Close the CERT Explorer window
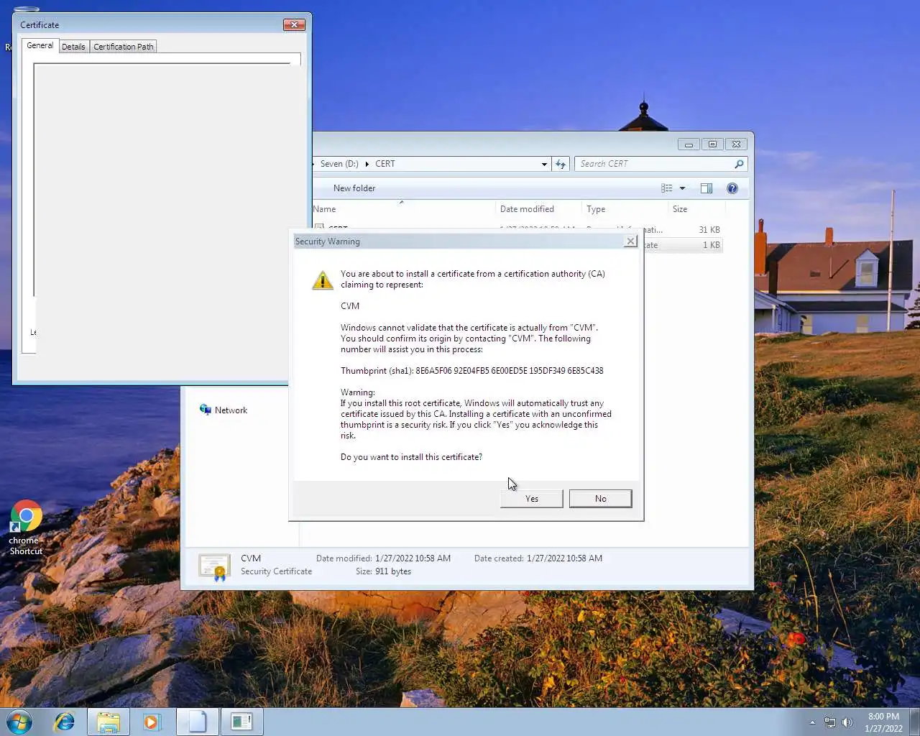This screenshot has width=920, height=736. [736, 144]
